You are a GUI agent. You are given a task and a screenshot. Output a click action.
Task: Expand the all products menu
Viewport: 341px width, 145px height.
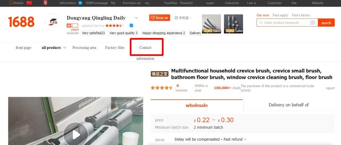point(54,48)
